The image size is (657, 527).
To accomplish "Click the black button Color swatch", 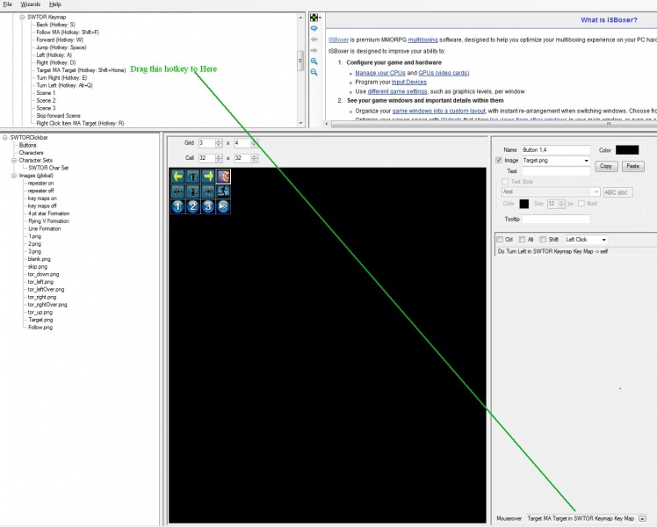I will click(627, 150).
